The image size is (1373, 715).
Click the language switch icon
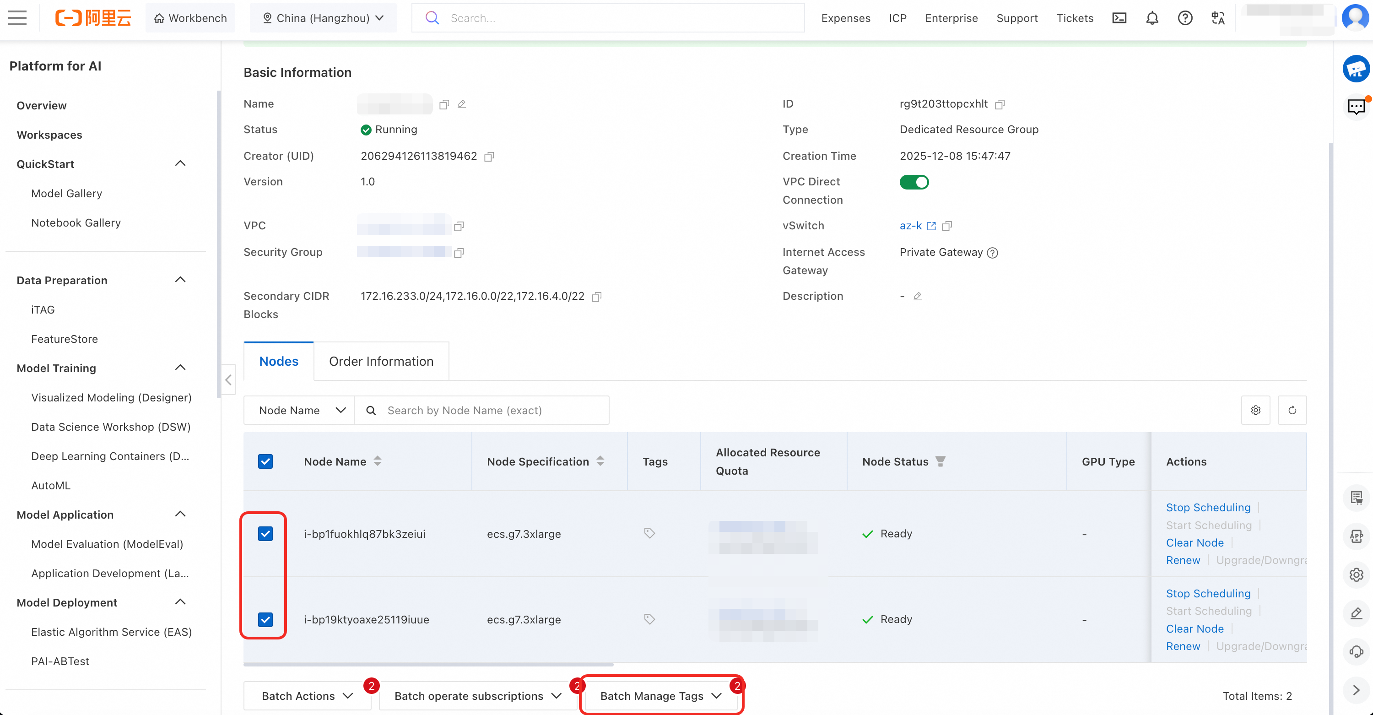coord(1217,18)
